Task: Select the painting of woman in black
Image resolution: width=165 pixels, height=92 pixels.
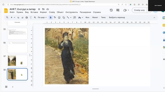Action: tap(67, 56)
